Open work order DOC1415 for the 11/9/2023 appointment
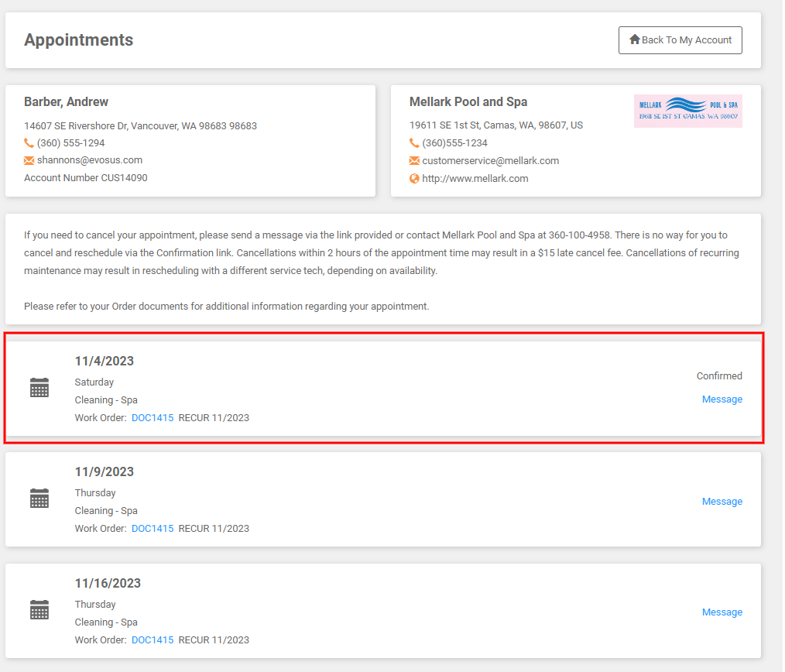Viewport: 785px width, 672px height. (x=152, y=528)
